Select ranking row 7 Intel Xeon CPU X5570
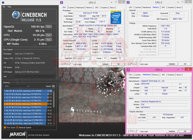The height and width of the screenshot is (140, 193). point(28,110)
